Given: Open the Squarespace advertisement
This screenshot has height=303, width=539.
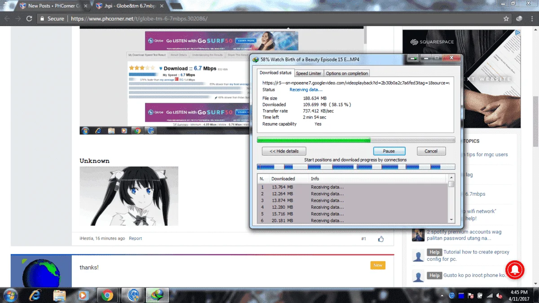Looking at the screenshot, I should tap(461, 78).
